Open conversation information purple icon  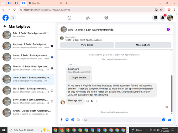(168, 29)
